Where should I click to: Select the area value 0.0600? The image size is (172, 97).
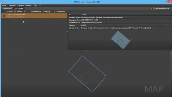84,25
